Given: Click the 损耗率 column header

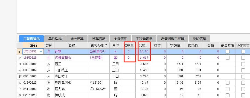Looking at the screenshot, I should (129, 45).
